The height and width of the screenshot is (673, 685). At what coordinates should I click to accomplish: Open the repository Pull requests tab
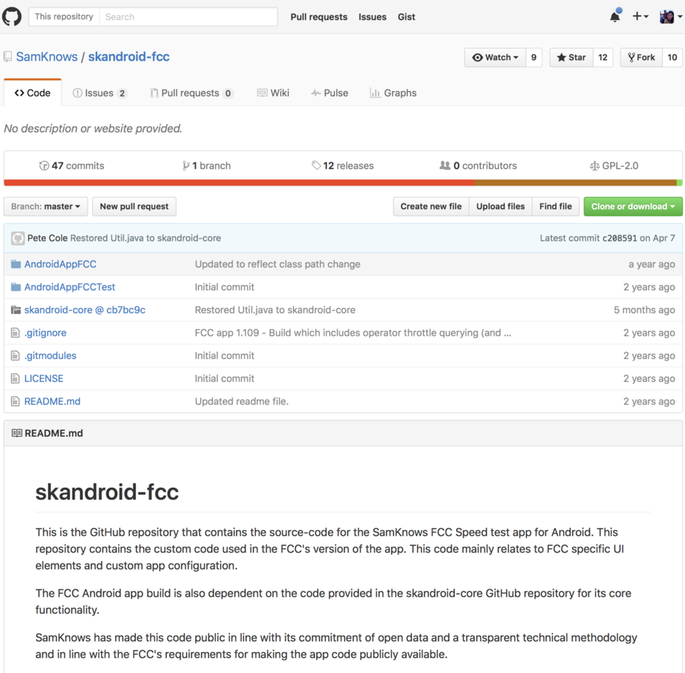pyautogui.click(x=191, y=93)
